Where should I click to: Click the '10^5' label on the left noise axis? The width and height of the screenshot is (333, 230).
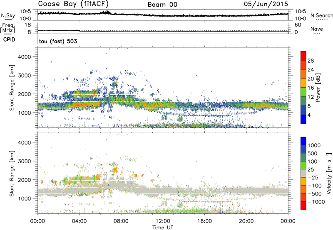point(25,11)
